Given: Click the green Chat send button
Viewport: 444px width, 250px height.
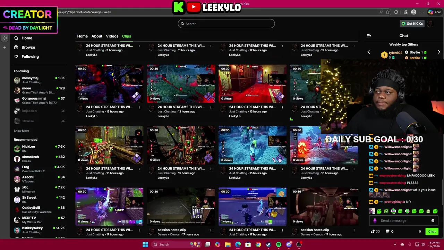Looking at the screenshot, I should pos(432,232).
